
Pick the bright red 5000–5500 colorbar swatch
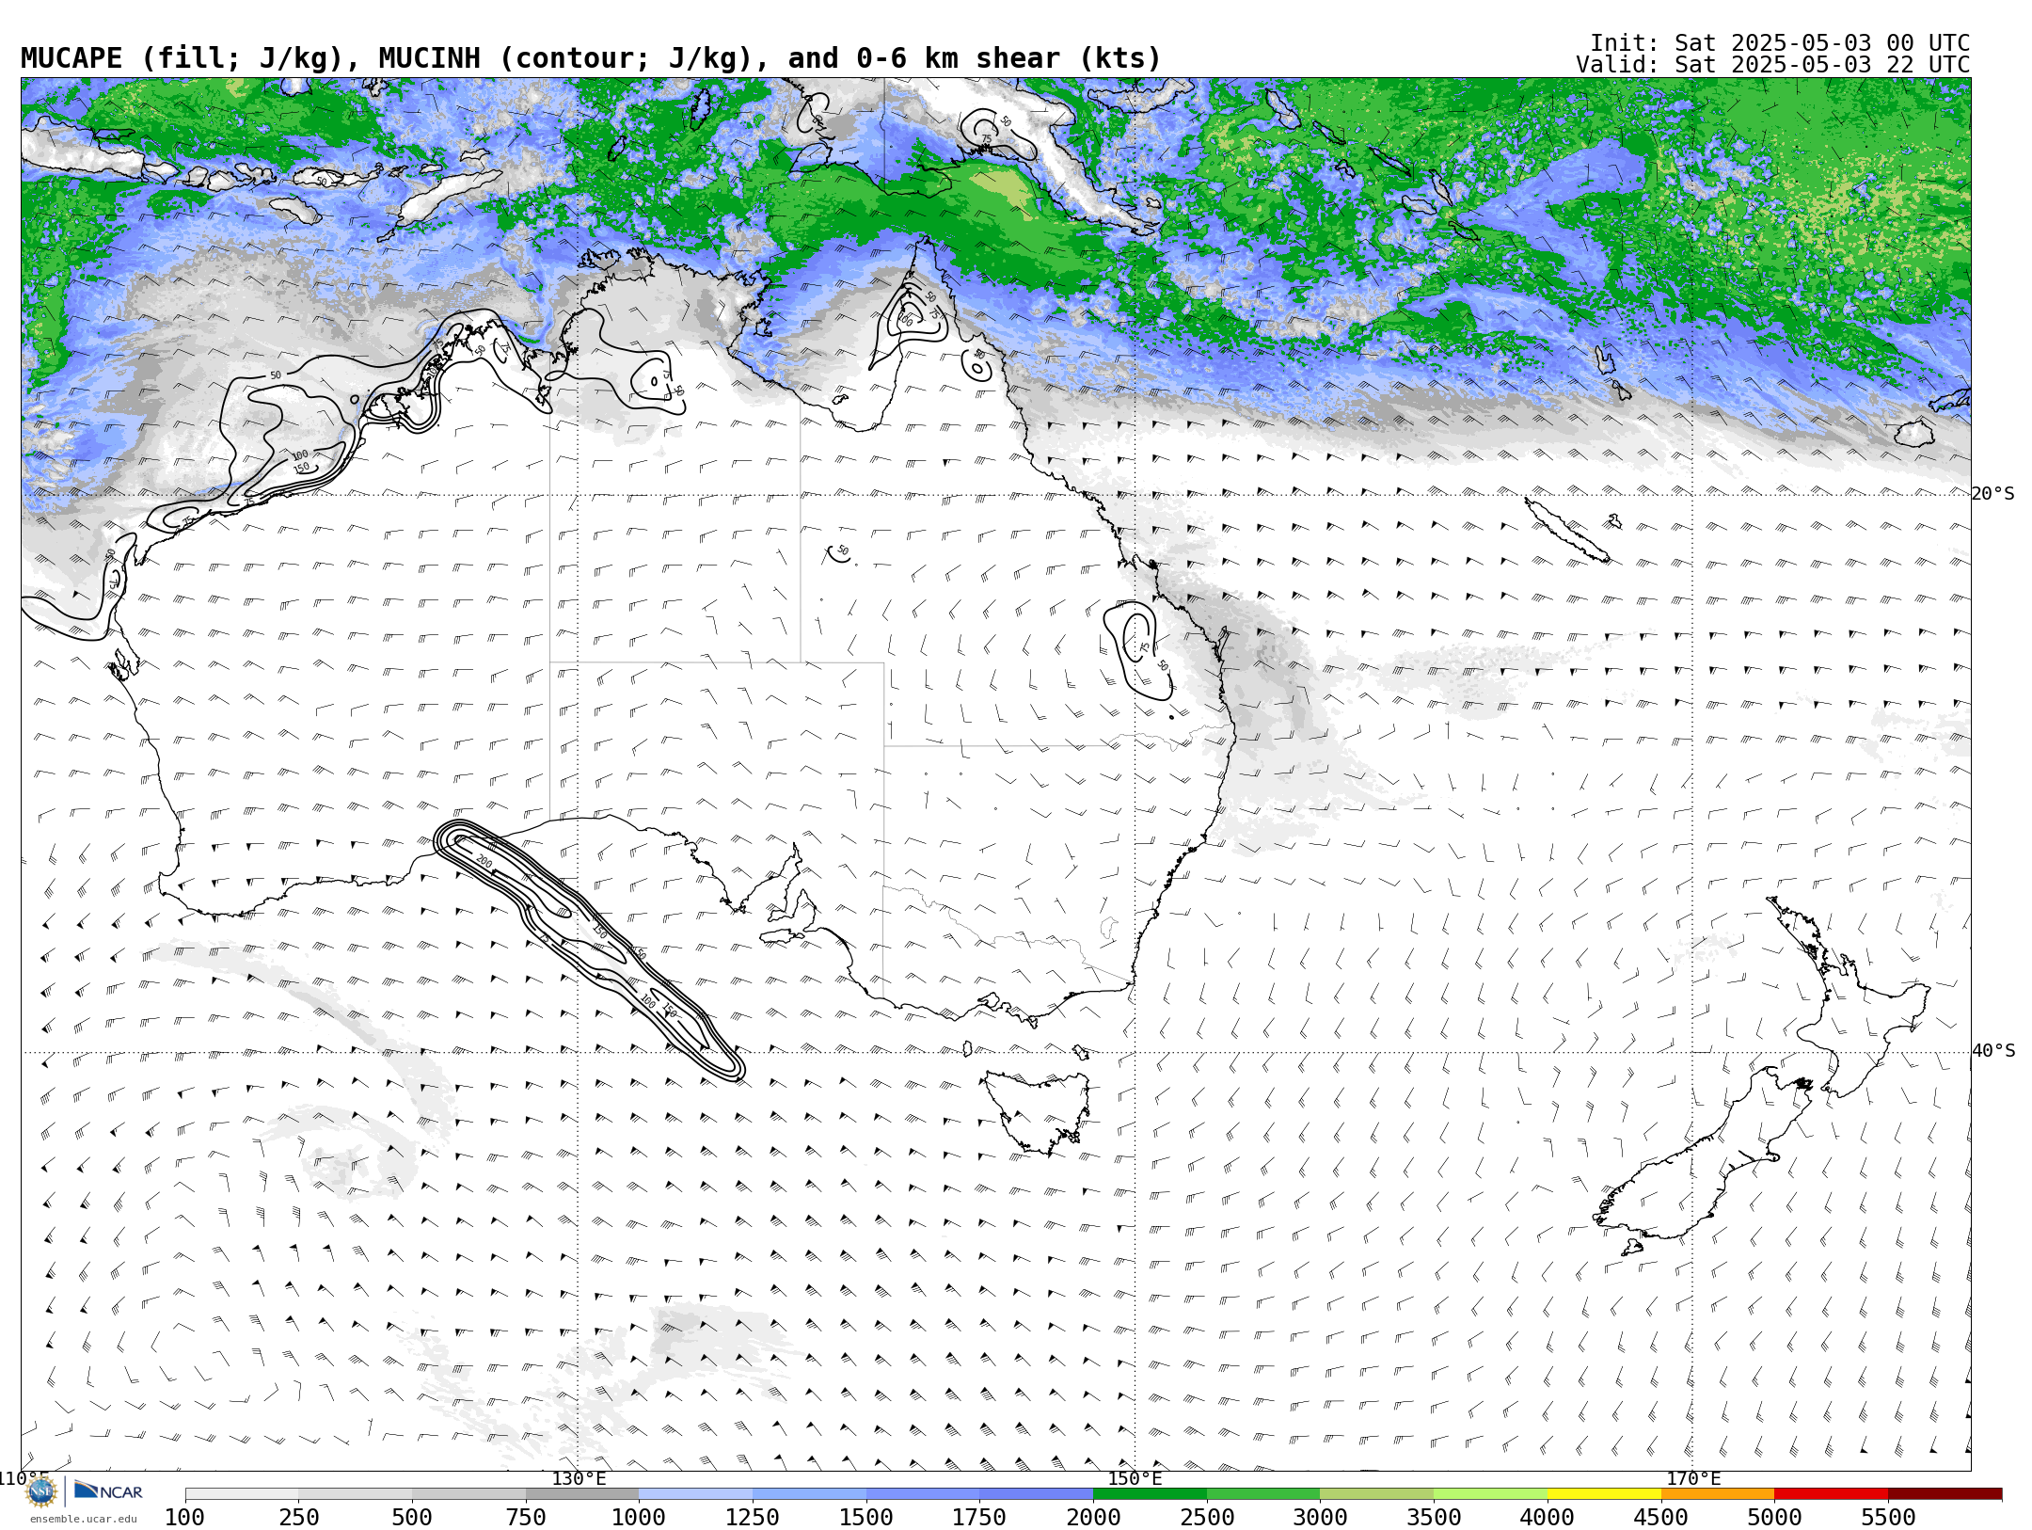pyautogui.click(x=1832, y=1493)
